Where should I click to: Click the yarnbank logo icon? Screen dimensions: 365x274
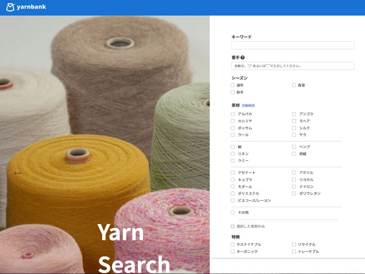pos(10,7)
